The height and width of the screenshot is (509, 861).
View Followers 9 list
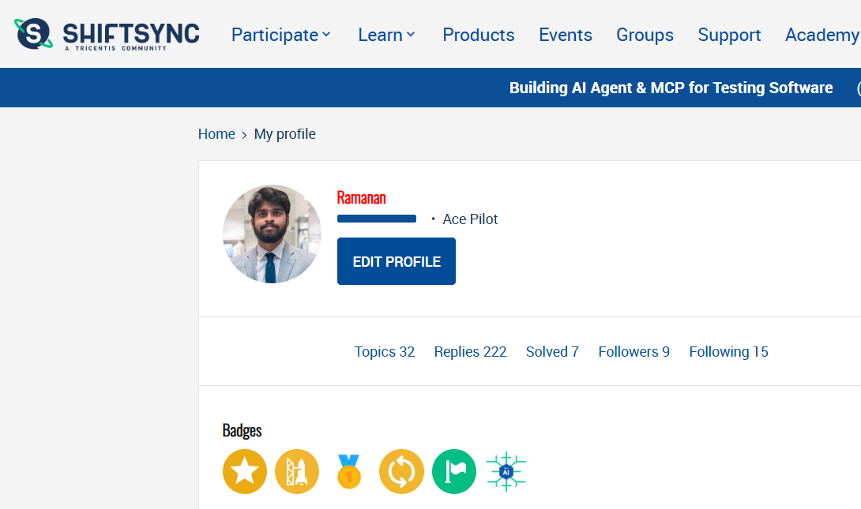[x=634, y=352]
